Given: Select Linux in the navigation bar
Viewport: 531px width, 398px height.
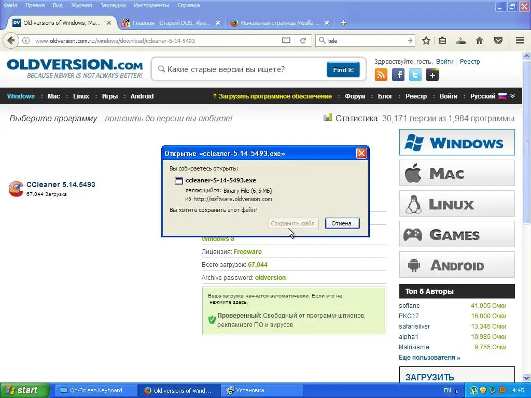Looking at the screenshot, I should (81, 96).
